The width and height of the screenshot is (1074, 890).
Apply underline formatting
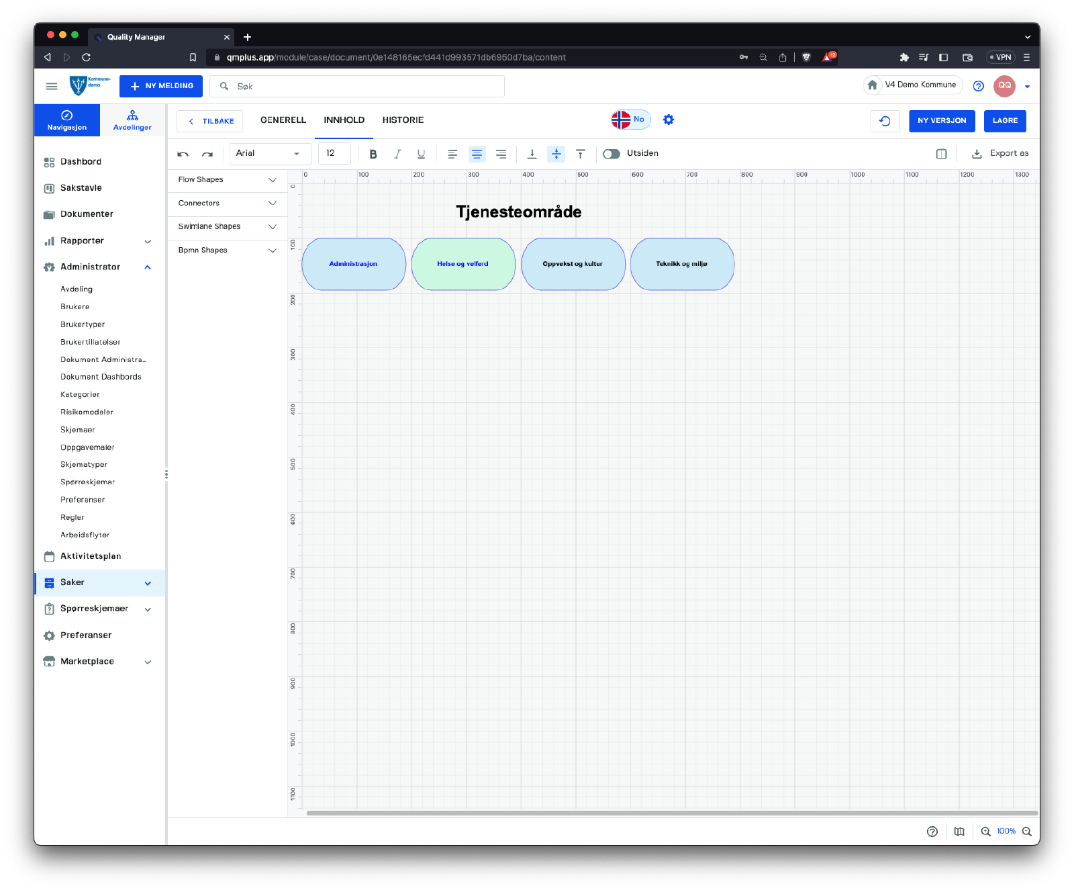click(x=421, y=154)
